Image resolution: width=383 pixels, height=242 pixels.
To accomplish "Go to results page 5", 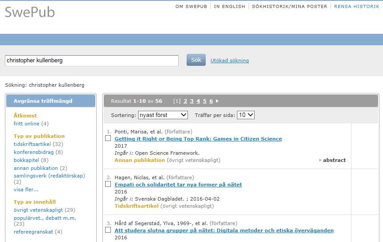I will click(205, 101).
